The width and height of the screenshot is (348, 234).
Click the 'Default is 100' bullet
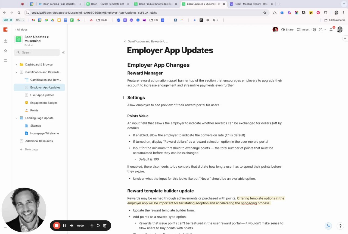[149, 159]
